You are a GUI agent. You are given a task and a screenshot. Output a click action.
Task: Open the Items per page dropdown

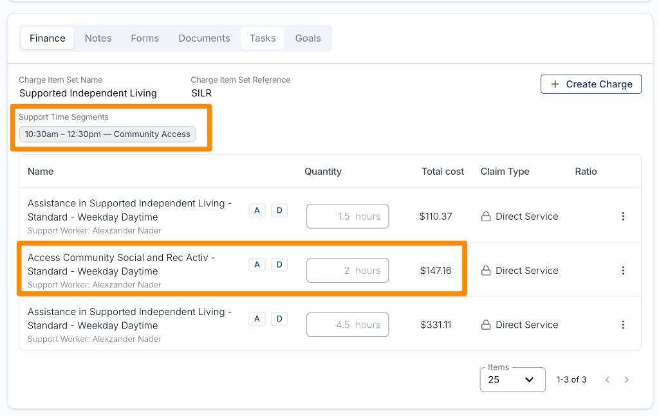click(513, 379)
